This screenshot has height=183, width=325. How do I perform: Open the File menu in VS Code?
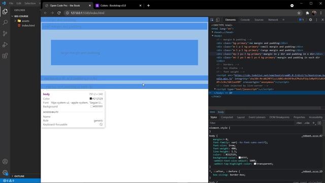(x=11, y=4)
